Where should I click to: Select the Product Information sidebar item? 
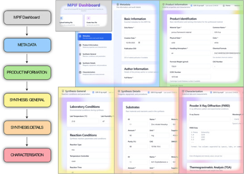95,46
